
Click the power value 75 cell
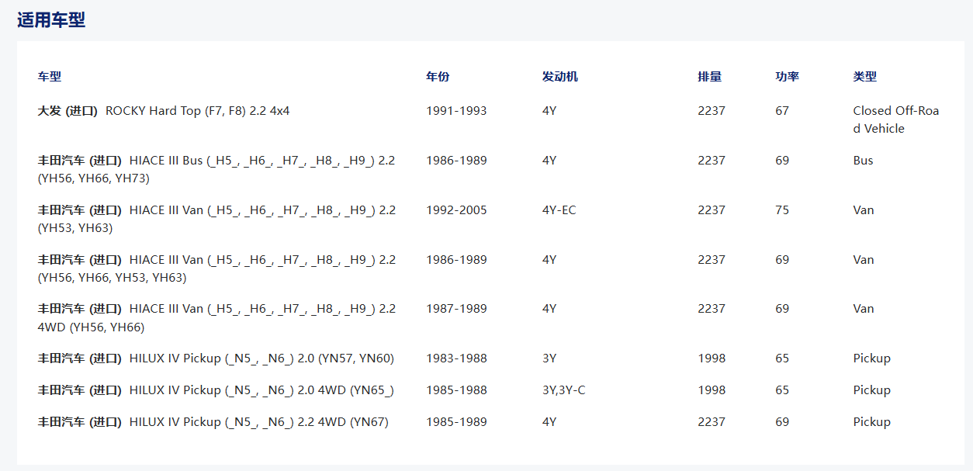(781, 210)
